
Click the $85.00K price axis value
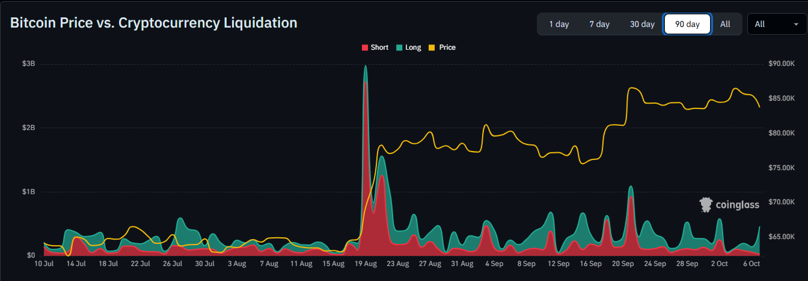pyautogui.click(x=782, y=98)
